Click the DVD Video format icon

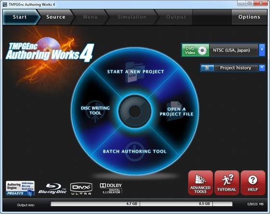point(196,50)
